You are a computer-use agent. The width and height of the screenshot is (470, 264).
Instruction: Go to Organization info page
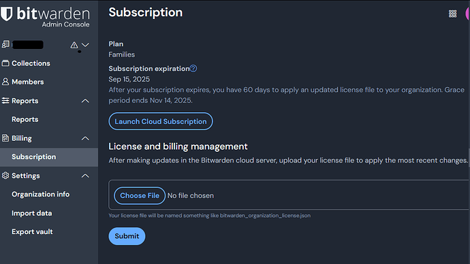click(x=40, y=195)
